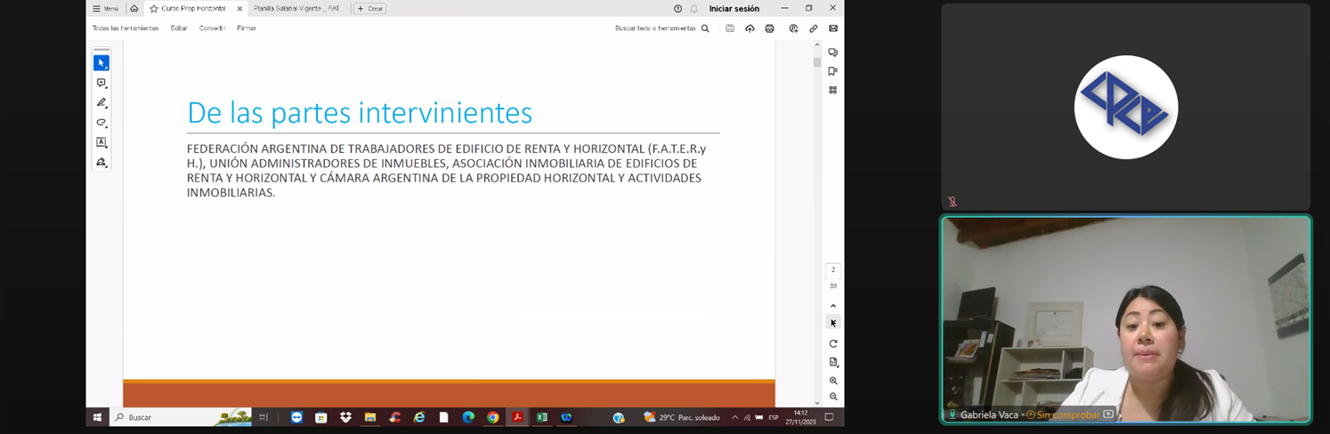Click the muted microphone icon on CPCE tile

click(952, 202)
